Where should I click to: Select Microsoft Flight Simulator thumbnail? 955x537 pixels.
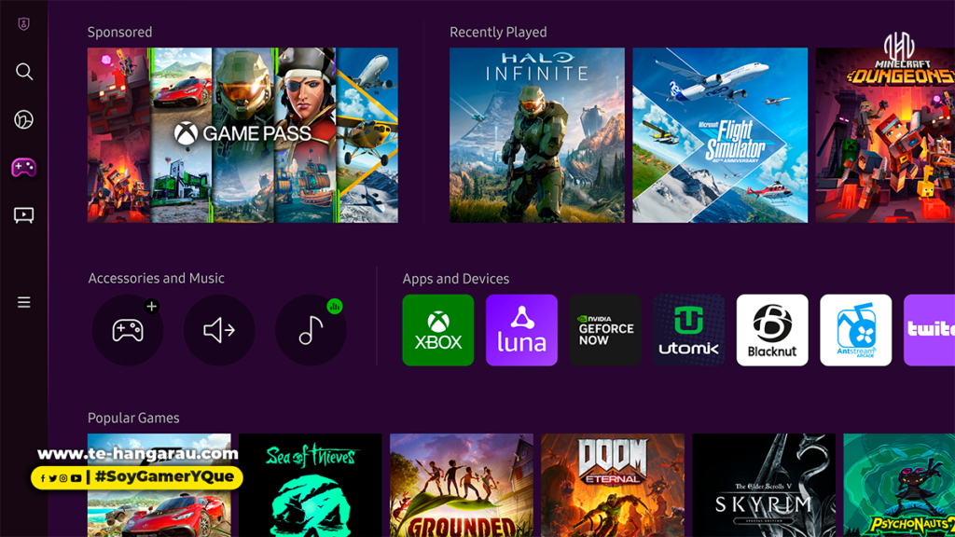point(720,135)
